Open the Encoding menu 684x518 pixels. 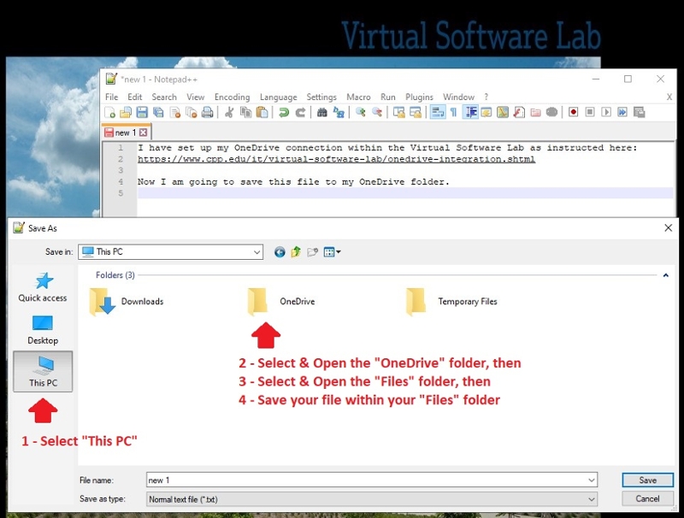point(232,97)
